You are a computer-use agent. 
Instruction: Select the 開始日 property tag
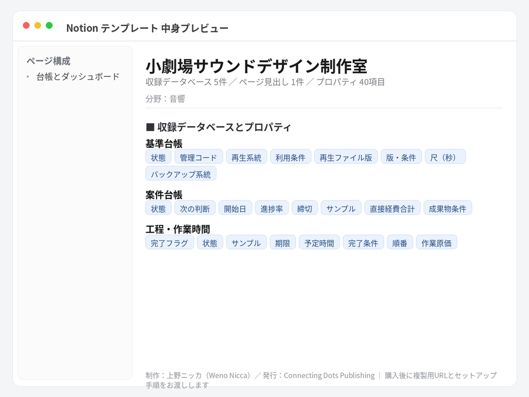point(236,208)
